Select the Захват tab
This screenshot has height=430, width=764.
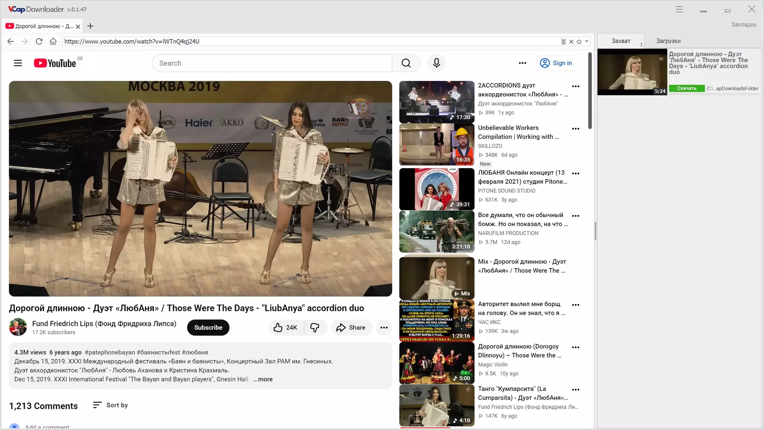[x=621, y=41]
